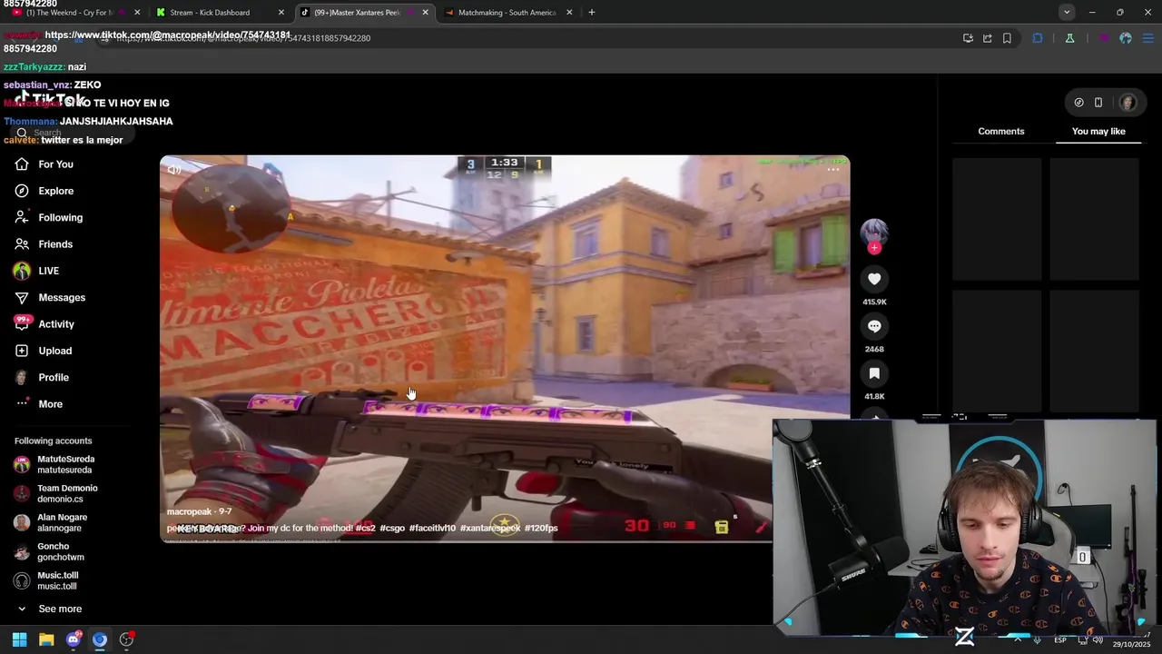Close the Matchmaking browser tab

coord(569,13)
